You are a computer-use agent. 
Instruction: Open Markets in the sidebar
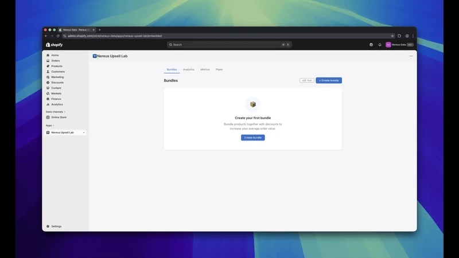[56, 93]
